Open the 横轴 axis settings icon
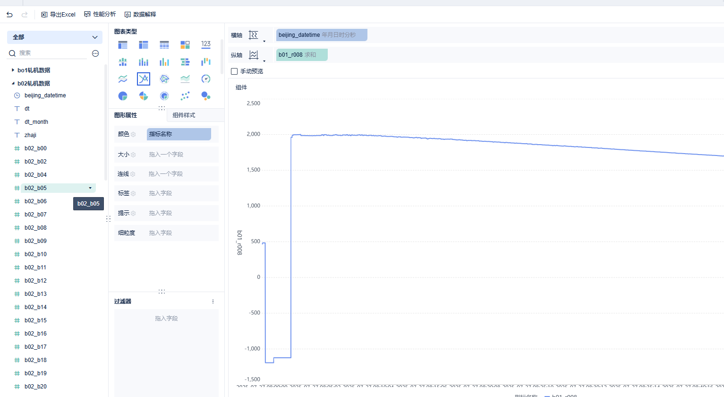Image resolution: width=724 pixels, height=397 pixels. [254, 35]
